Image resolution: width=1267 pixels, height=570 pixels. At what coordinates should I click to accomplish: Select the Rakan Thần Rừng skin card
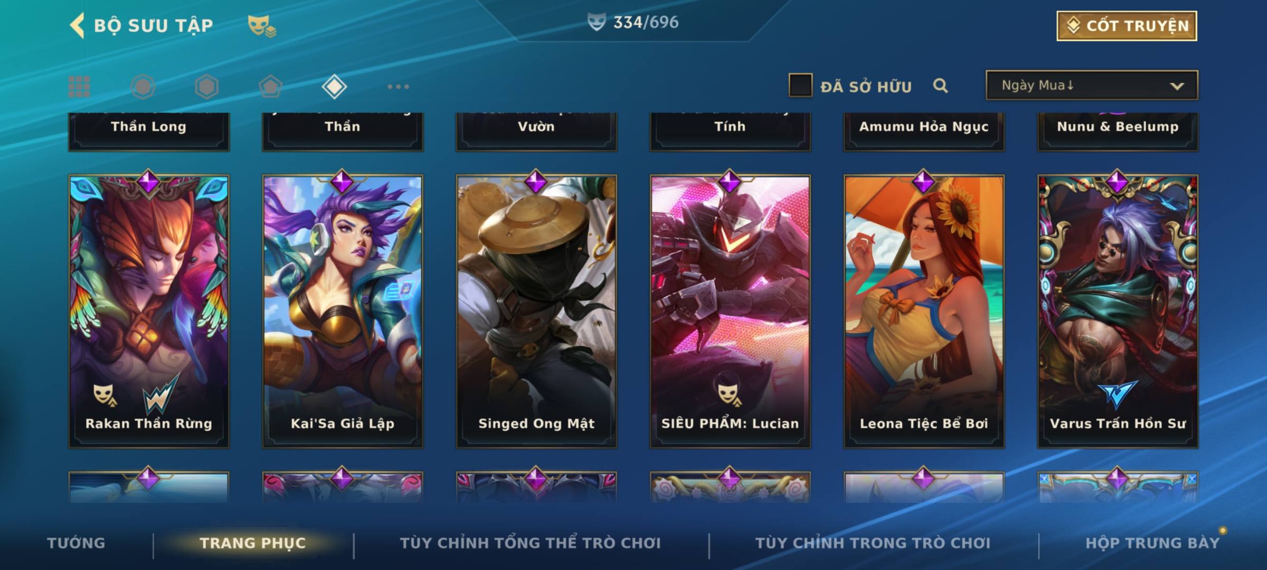[x=149, y=311]
